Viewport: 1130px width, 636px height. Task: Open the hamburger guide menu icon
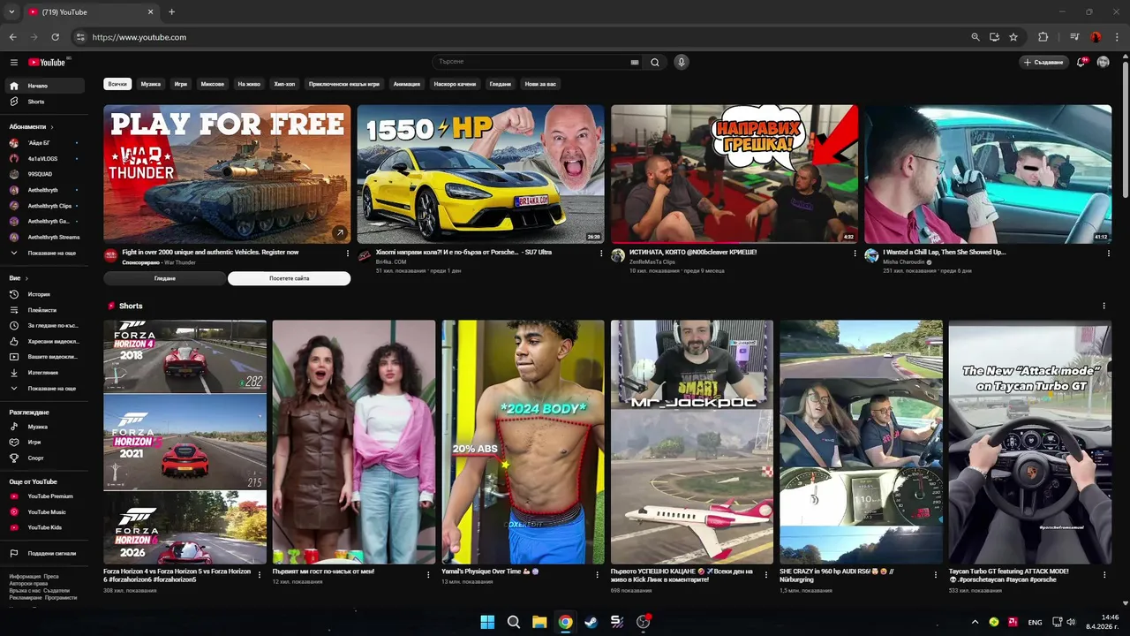14,62
